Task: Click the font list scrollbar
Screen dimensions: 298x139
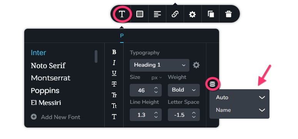Action: (96, 56)
